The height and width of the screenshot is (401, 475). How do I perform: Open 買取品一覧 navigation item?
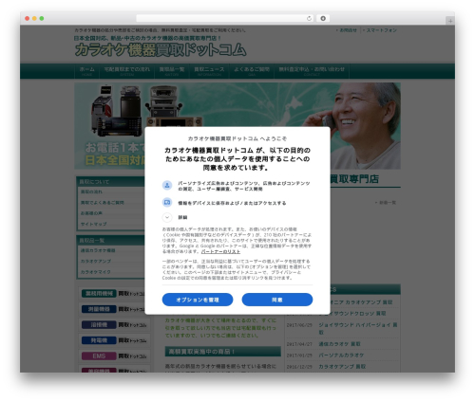pyautogui.click(x=172, y=71)
